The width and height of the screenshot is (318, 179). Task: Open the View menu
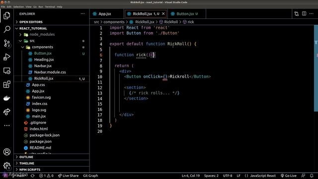[x=29, y=6]
